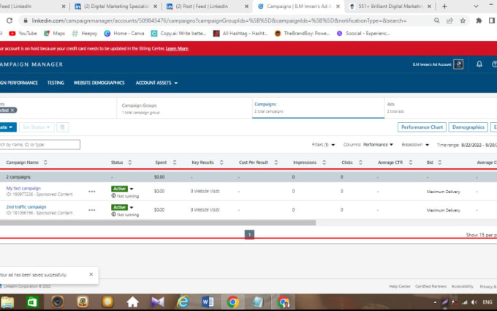Click the lock icon beside the URL
Viewport: 497px width, 311px height.
26,20
